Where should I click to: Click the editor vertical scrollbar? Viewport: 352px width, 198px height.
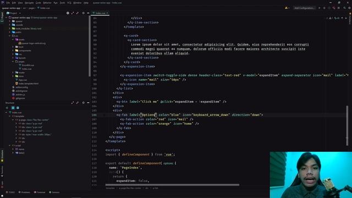pos(347,126)
